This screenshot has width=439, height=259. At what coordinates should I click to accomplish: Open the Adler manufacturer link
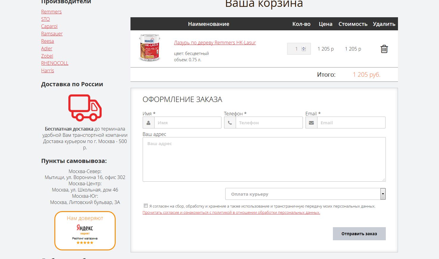point(47,48)
